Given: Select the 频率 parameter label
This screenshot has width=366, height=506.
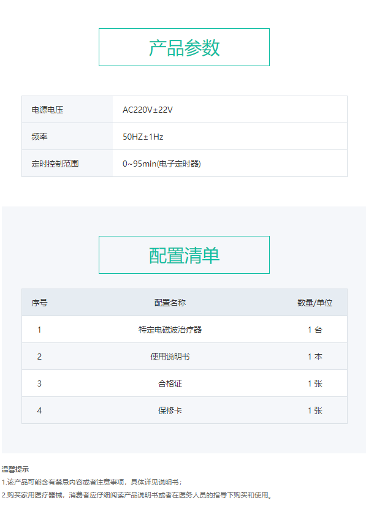Looking at the screenshot, I should (39, 137).
